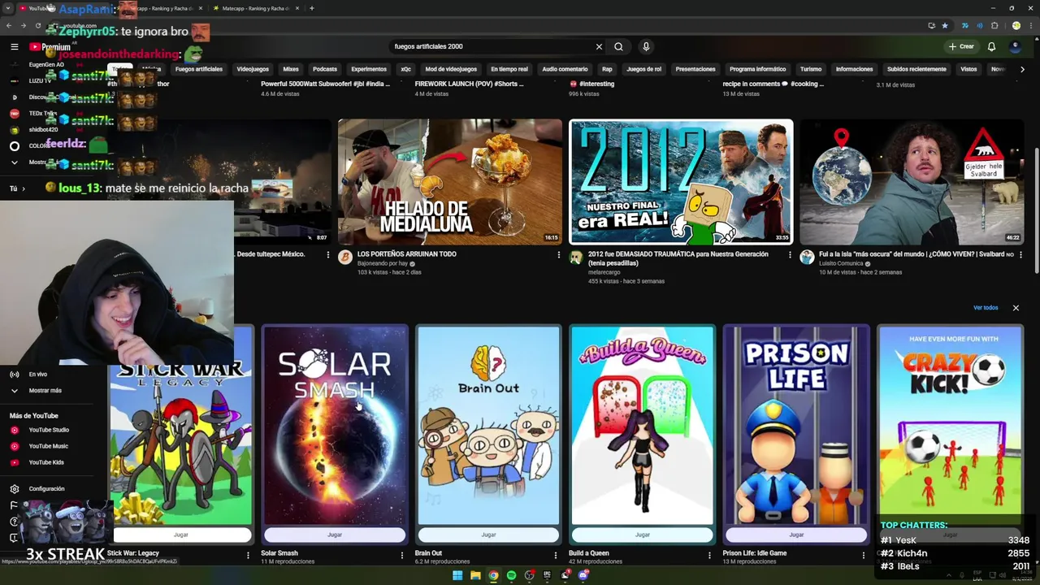This screenshot has height=585, width=1040.
Task: Open options menu for 2012 Demasiado Traumática video
Action: 790,254
